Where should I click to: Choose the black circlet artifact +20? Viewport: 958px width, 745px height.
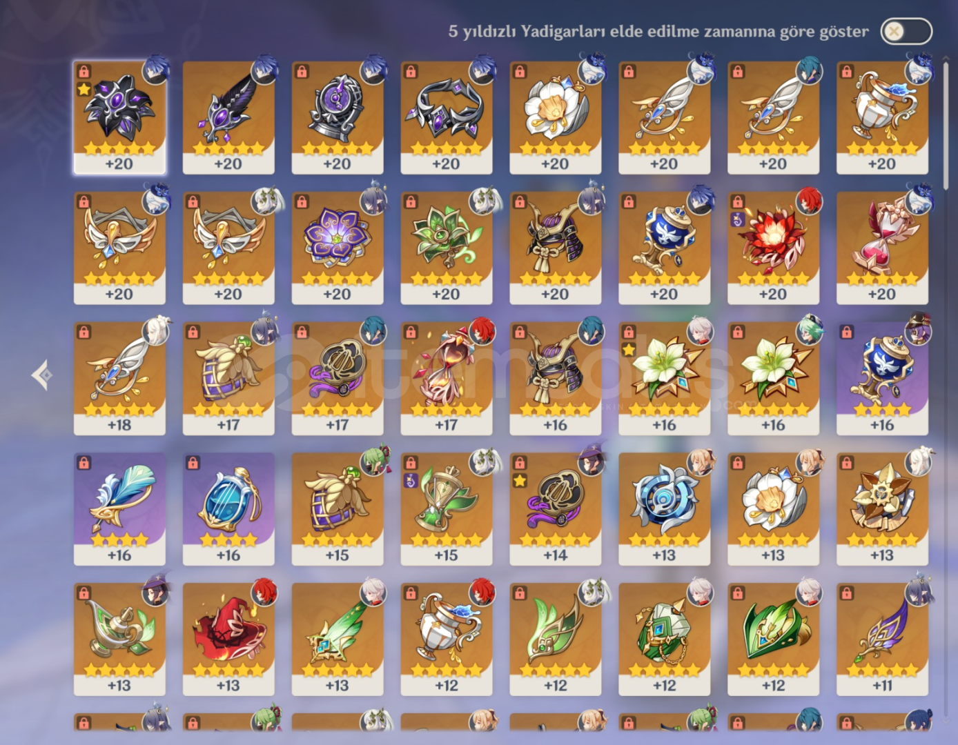[x=447, y=117]
